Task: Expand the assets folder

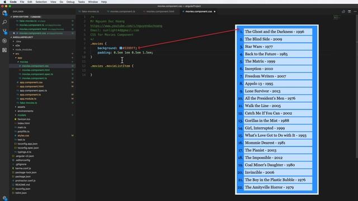Action: 21,107
